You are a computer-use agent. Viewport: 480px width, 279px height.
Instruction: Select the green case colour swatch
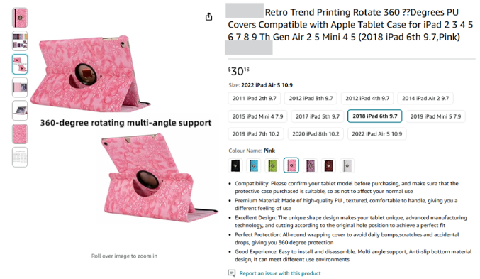(x=272, y=165)
